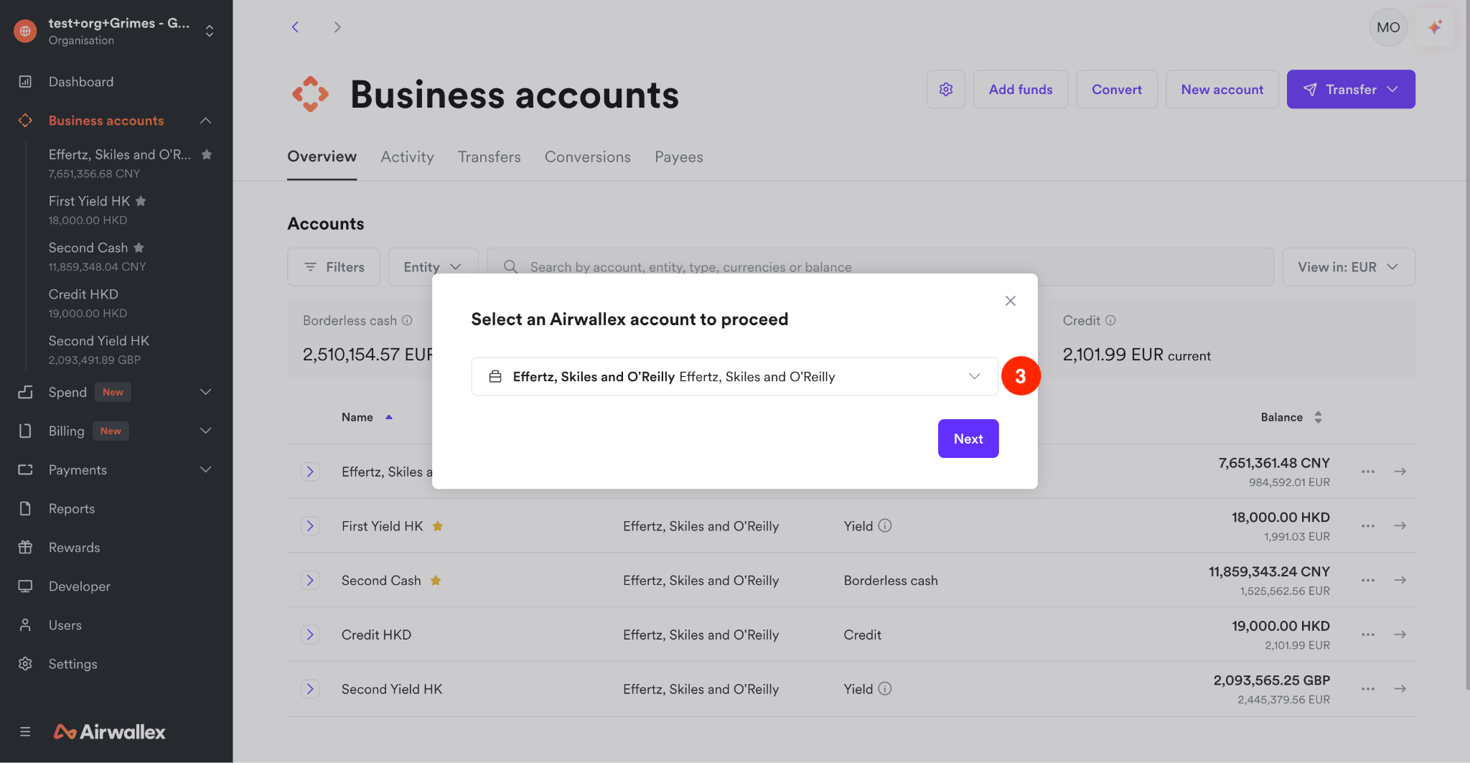Switch to the Transfers tab
The image size is (1470, 763).
489,156
